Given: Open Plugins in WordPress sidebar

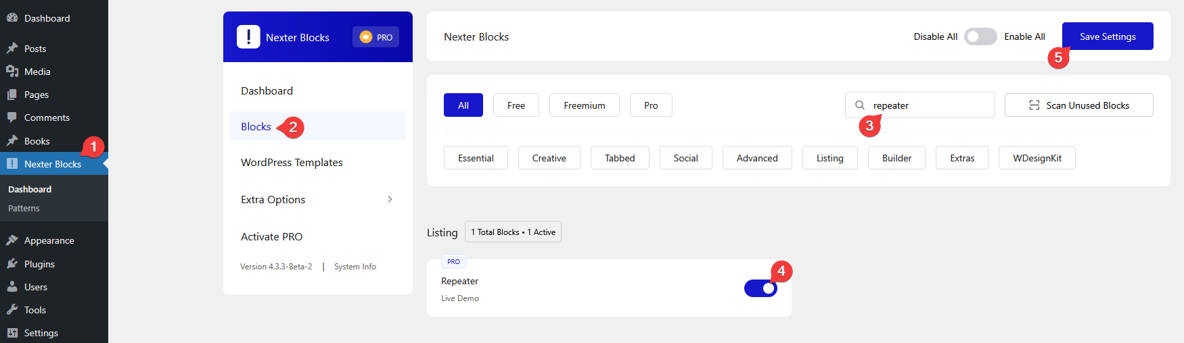Looking at the screenshot, I should pos(54,263).
